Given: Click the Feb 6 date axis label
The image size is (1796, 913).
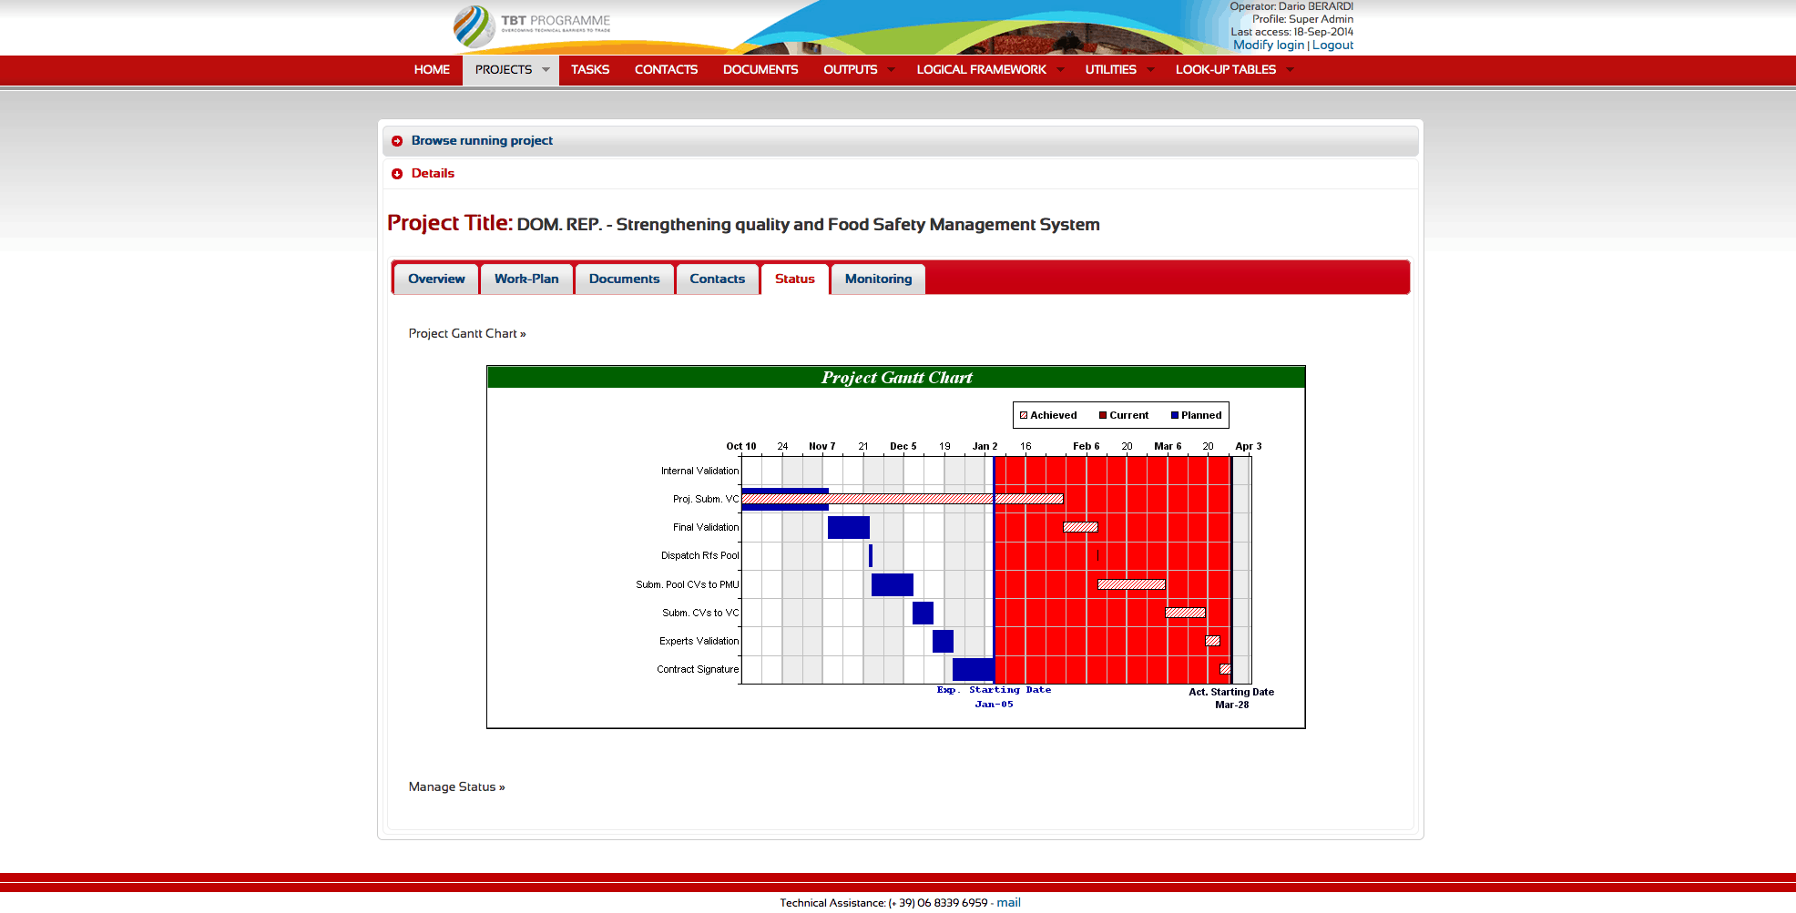Looking at the screenshot, I should point(1086,447).
